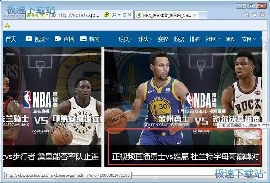270x183 pixels.
Task: Click the browser Home icon
Action: tap(247, 15)
